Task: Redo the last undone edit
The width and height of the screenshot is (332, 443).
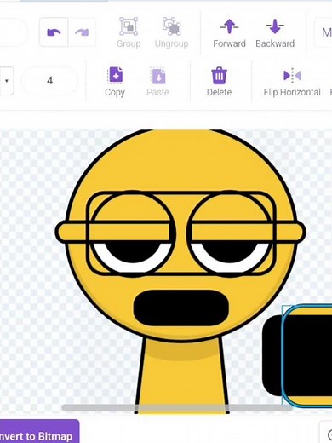Action: point(82,32)
